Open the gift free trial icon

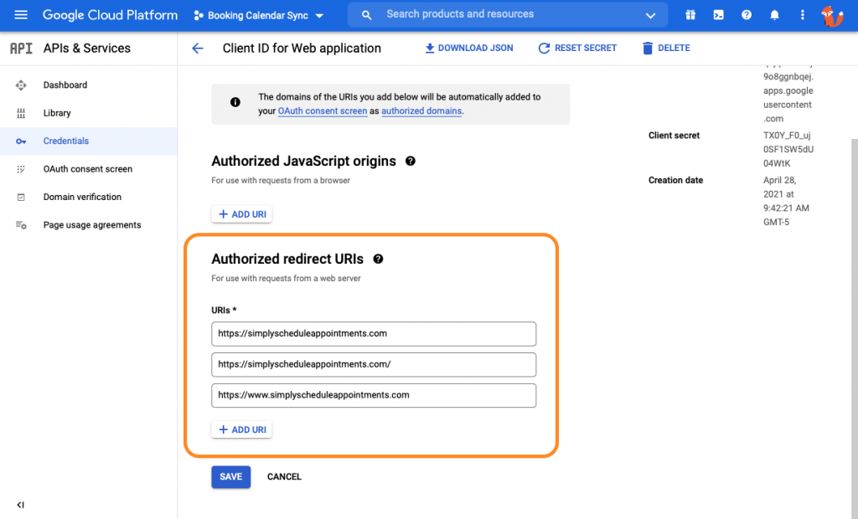[690, 15]
